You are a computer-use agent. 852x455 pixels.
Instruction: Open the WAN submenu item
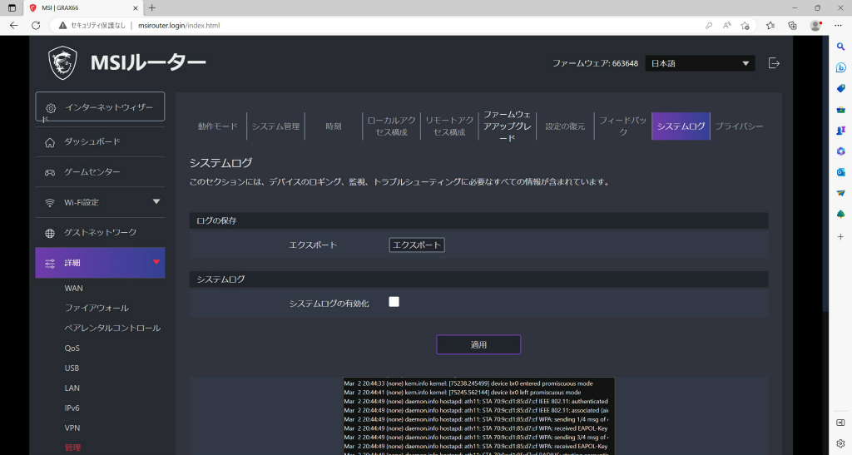coord(74,289)
